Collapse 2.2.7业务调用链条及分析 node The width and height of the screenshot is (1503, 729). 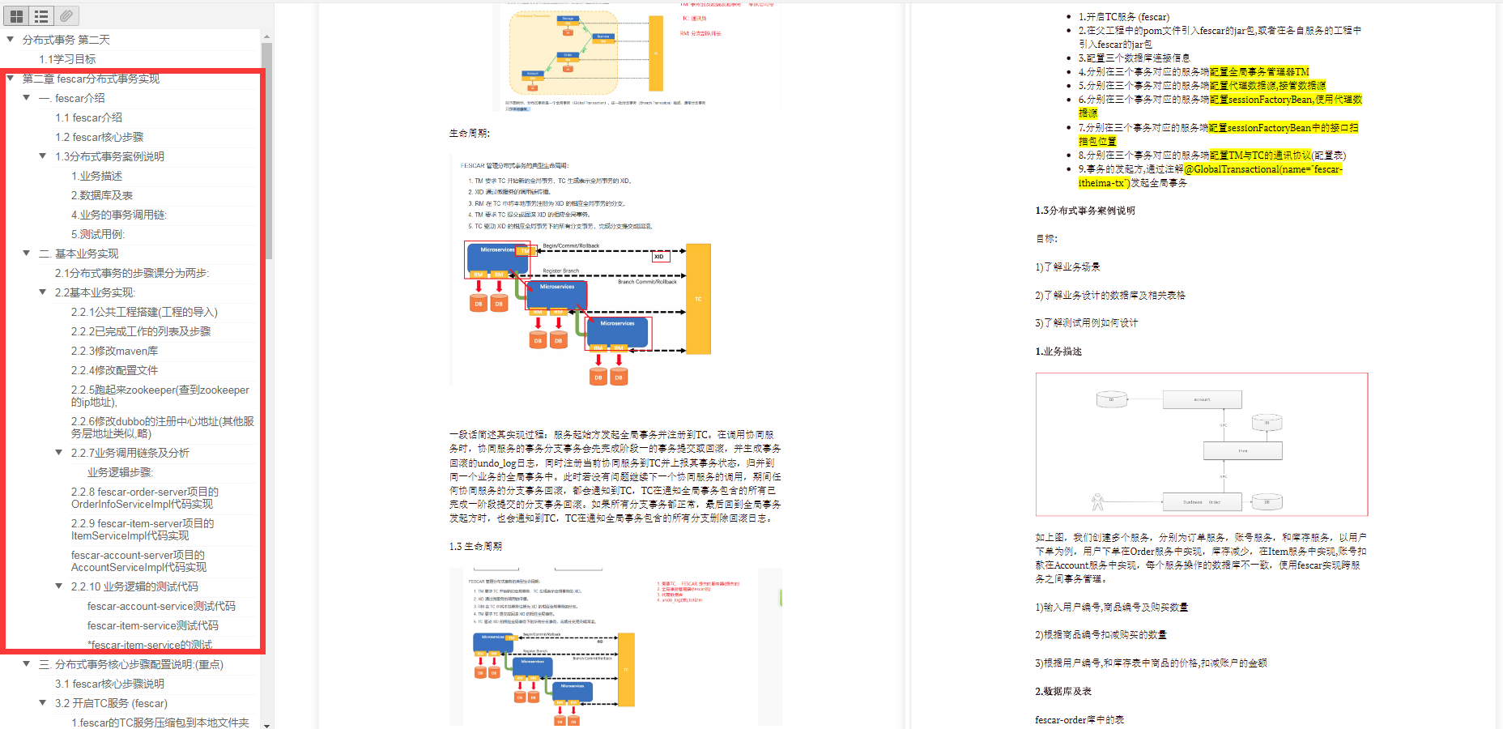(58, 452)
